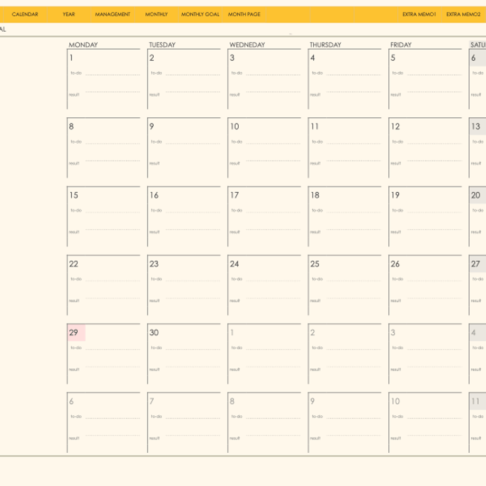This screenshot has width=486, height=486.
Task: Go to day 25 page
Action: (315, 264)
